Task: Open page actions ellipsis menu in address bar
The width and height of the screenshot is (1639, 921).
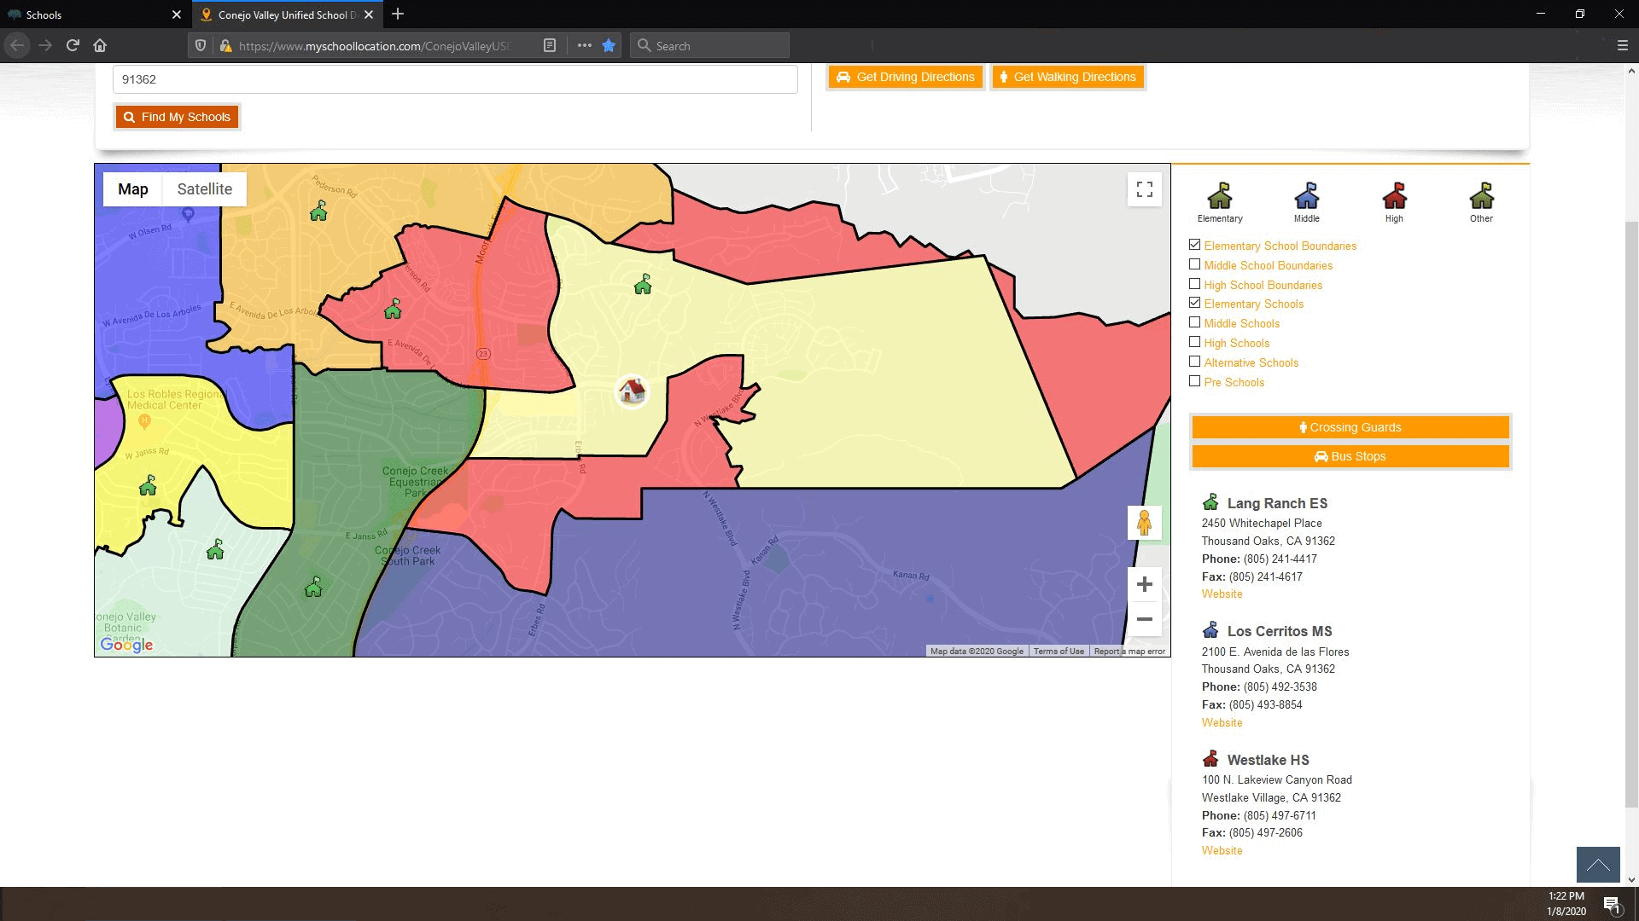Action: (x=584, y=46)
